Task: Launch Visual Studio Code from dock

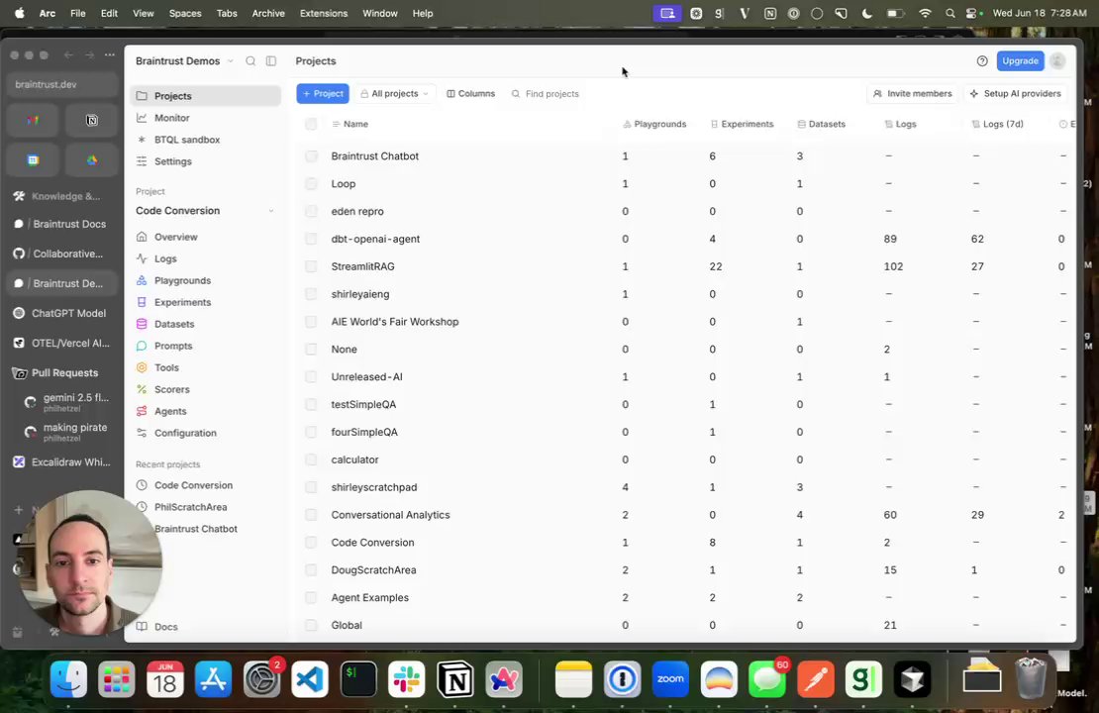Action: point(310,678)
